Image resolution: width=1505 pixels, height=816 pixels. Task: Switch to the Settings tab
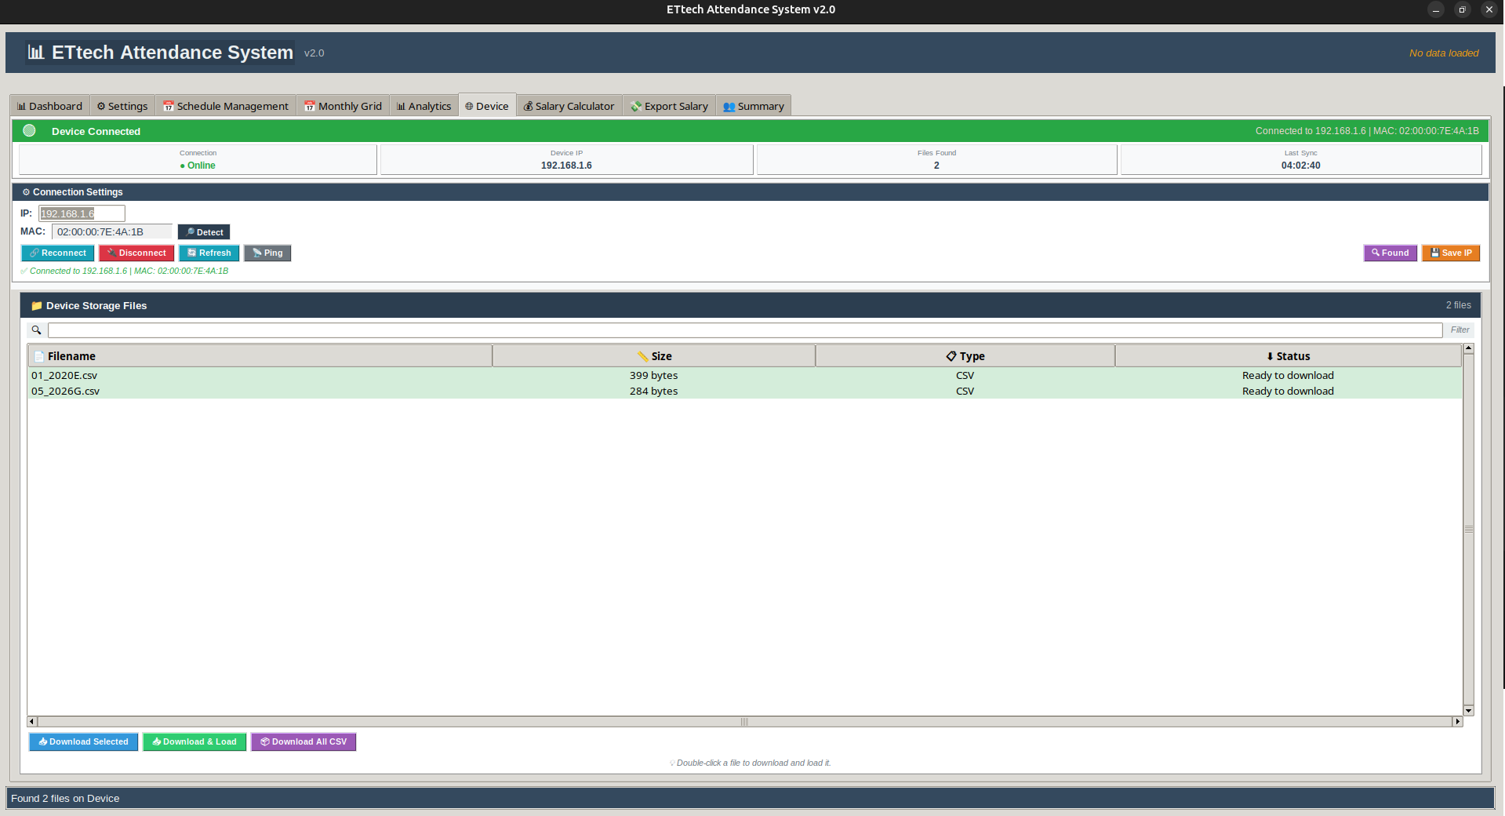(x=122, y=106)
